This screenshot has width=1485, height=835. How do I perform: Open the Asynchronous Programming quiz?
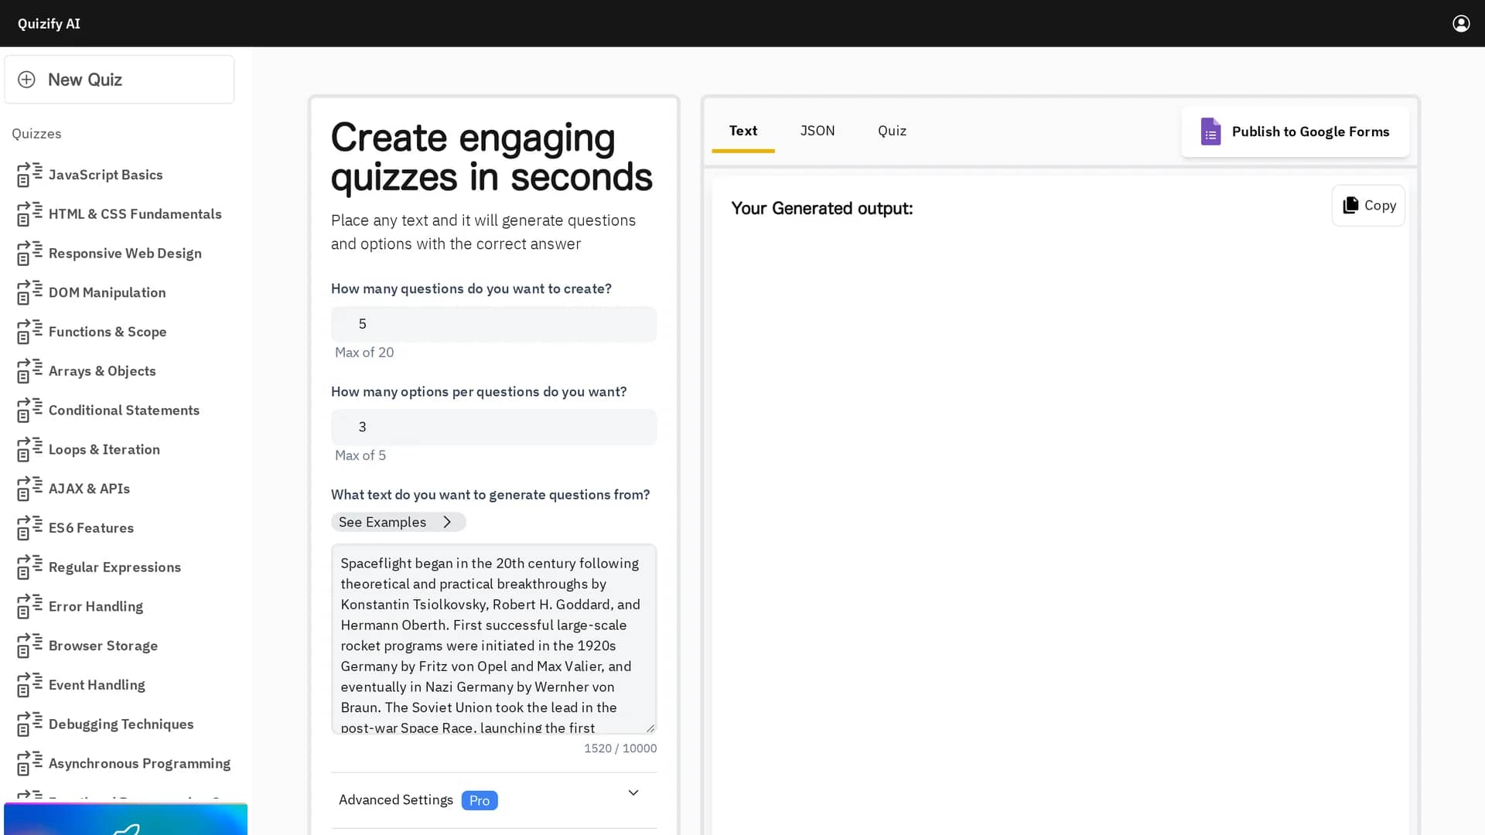140,764
